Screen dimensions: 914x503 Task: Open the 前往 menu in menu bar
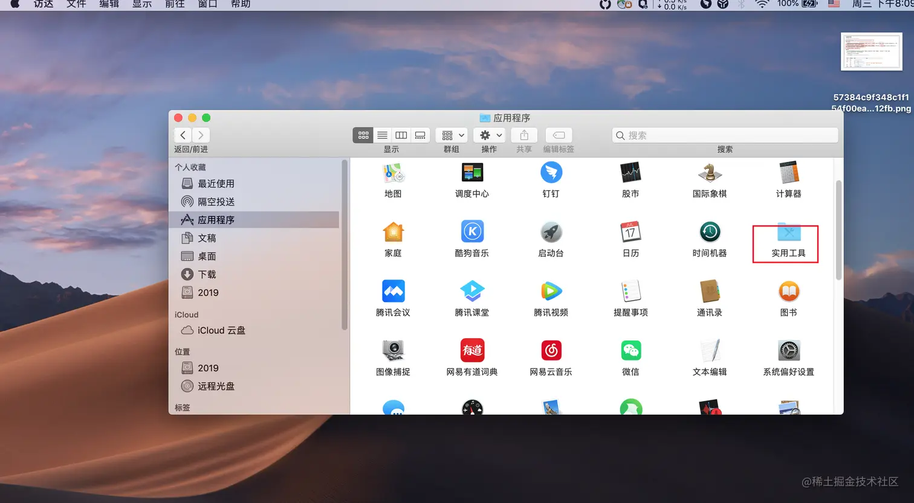coord(175,4)
